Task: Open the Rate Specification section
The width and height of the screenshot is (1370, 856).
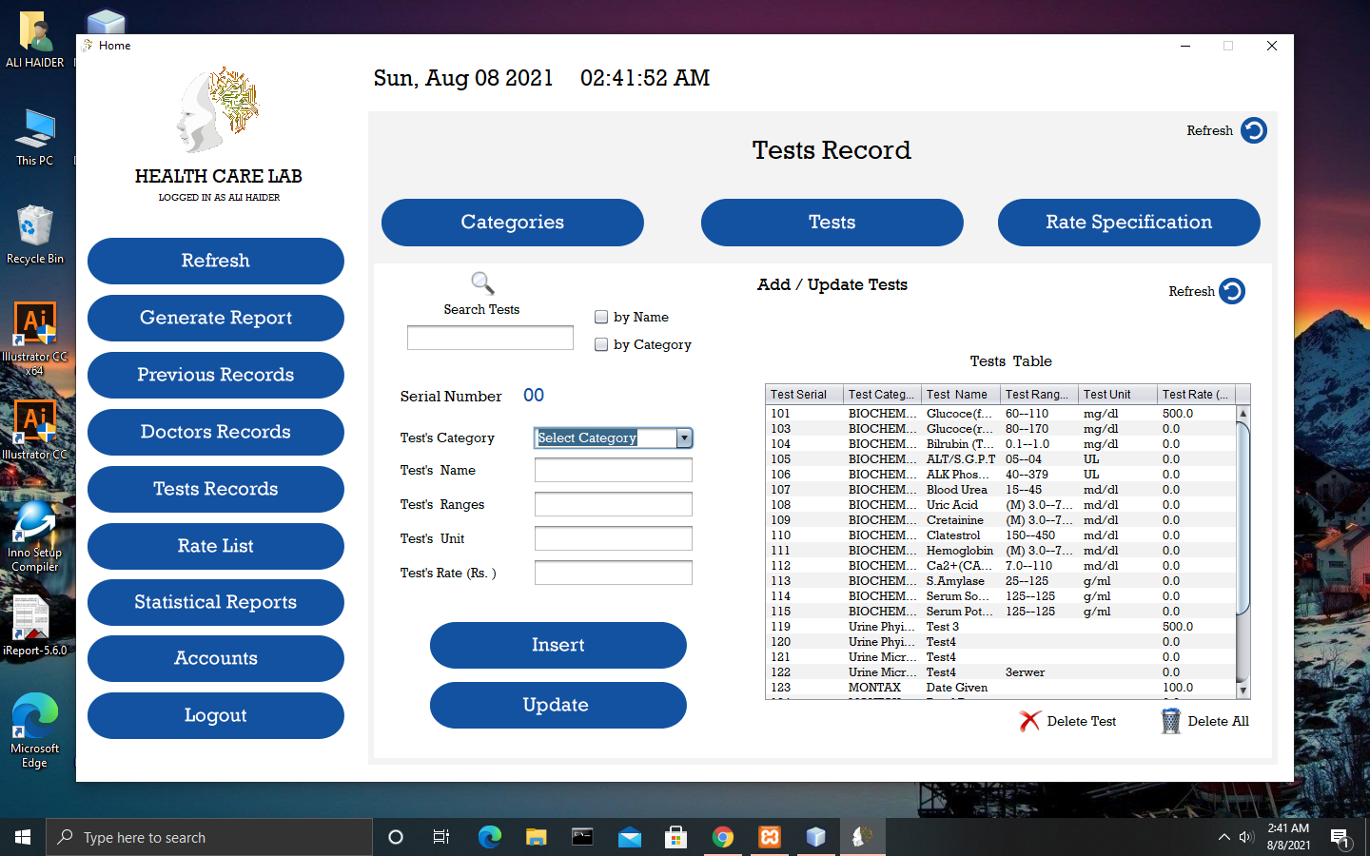Action: coord(1128,222)
